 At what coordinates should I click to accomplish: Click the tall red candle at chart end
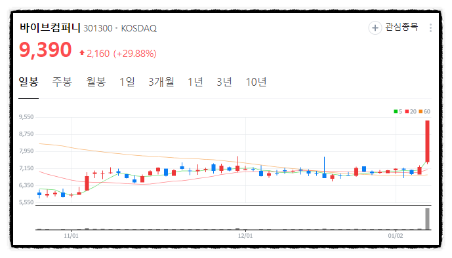pyautogui.click(x=427, y=141)
